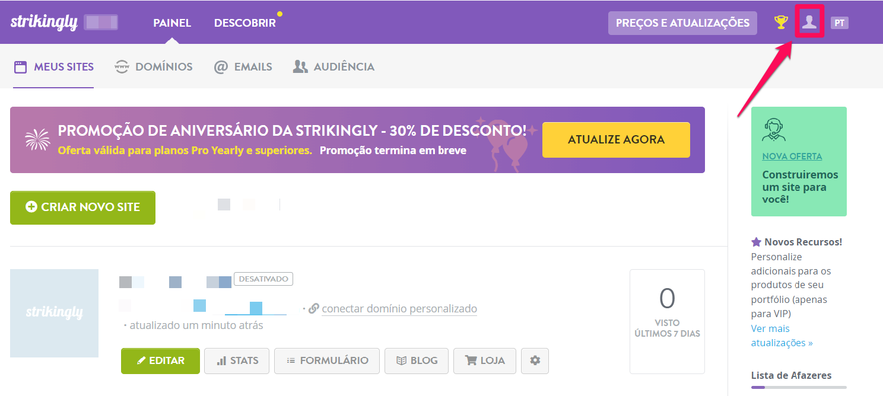Click the site thumbnail with Strikingly logo
This screenshot has height=396, width=883.
[54, 313]
